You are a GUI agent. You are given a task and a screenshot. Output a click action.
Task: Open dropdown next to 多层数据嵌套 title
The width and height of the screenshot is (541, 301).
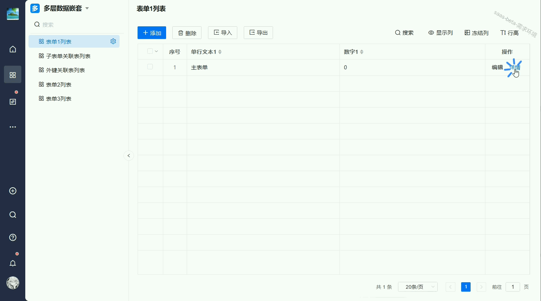coord(87,8)
